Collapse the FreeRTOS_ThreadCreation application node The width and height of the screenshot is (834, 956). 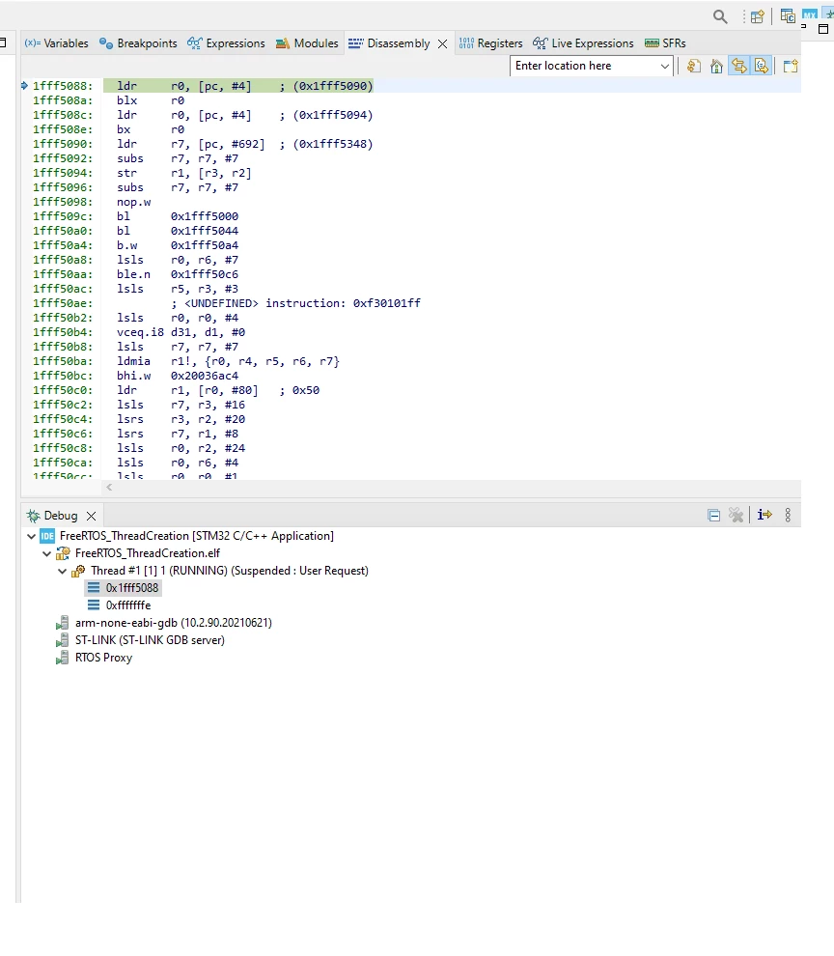pyautogui.click(x=31, y=536)
